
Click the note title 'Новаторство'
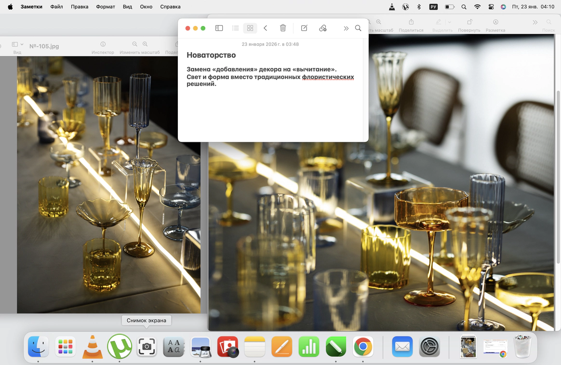tap(211, 55)
